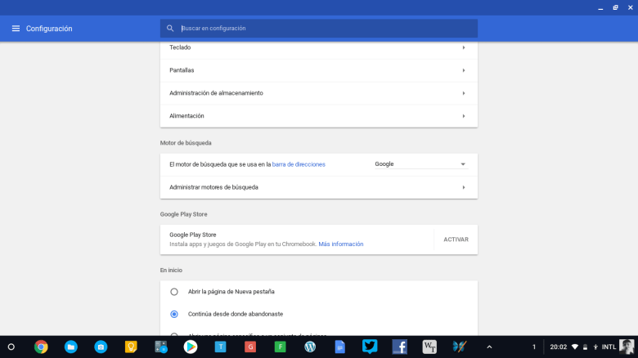
Task: Click the Wi-Fi status icon
Action: (x=574, y=347)
